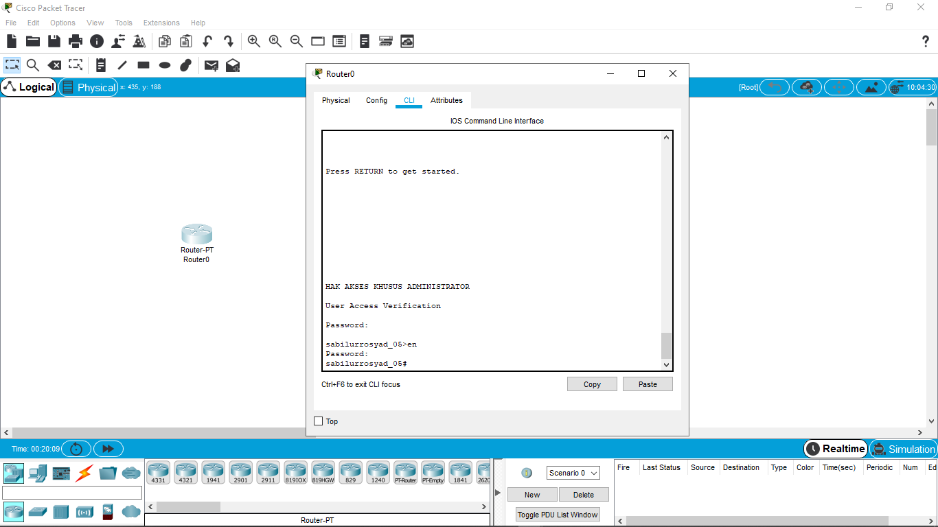Toggle the Top checkbox
The height and width of the screenshot is (527, 938).
click(318, 421)
